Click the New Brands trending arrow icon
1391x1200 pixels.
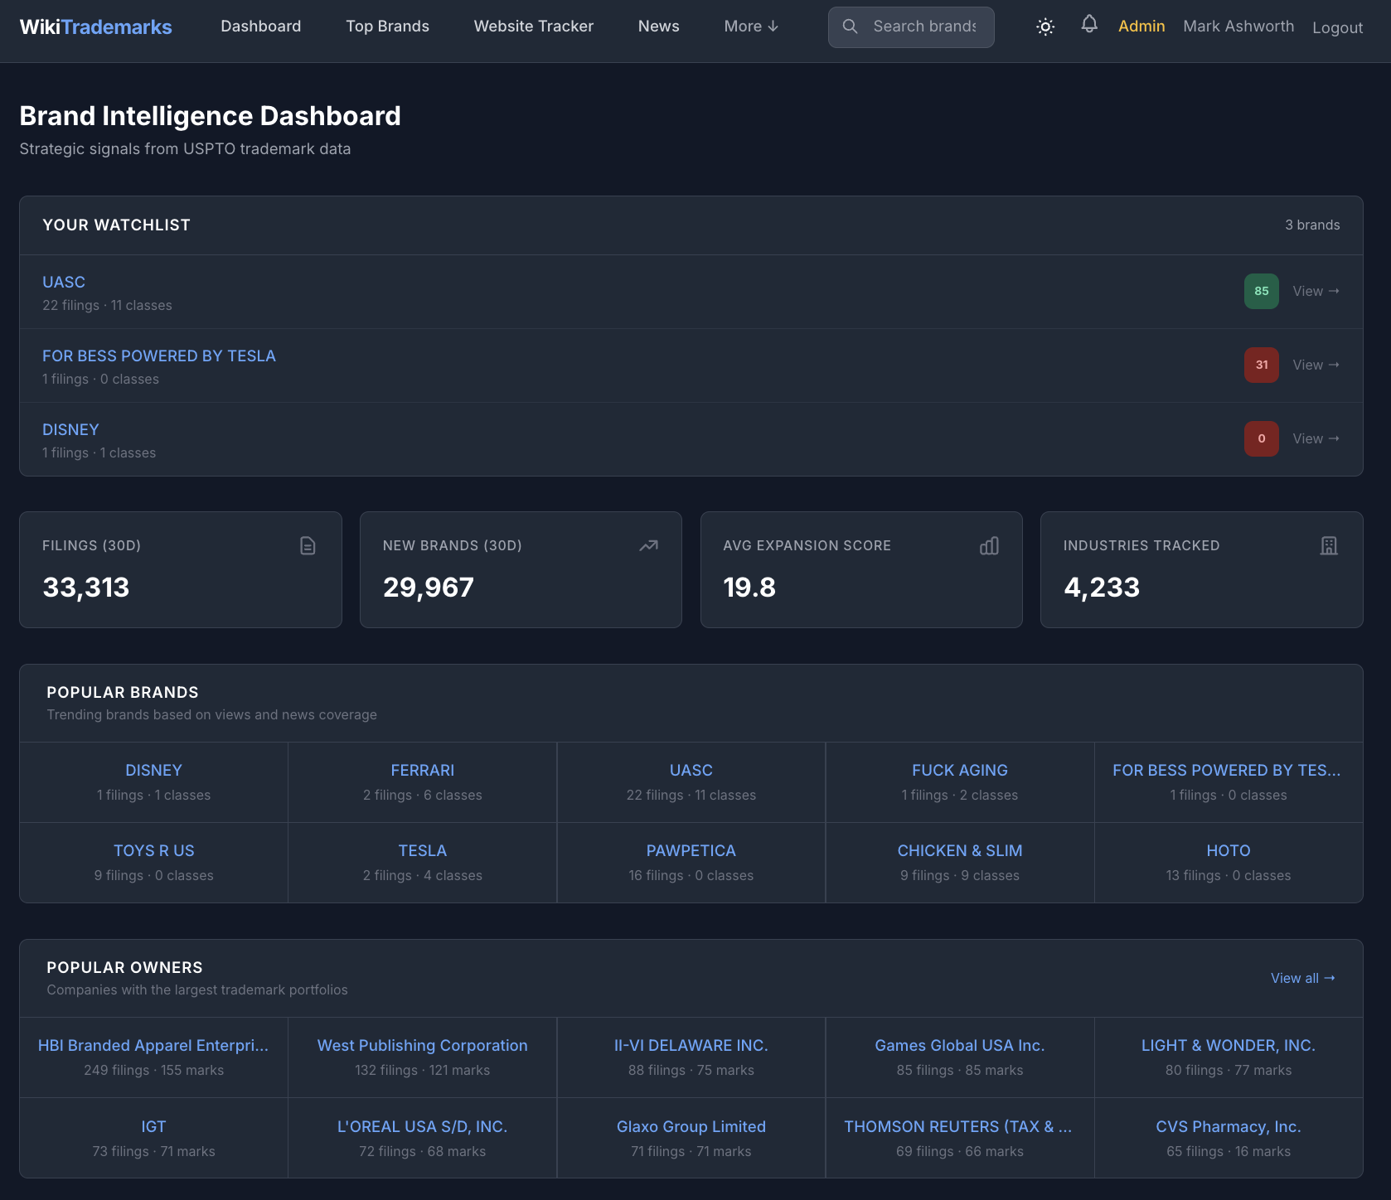tap(648, 545)
